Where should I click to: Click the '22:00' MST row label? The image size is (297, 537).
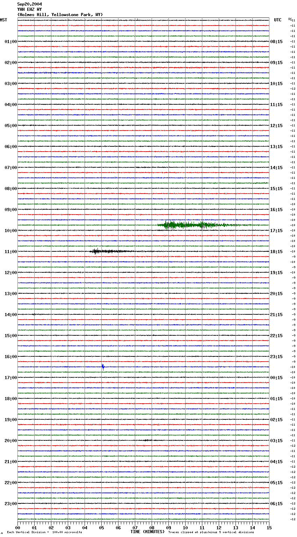click(11, 483)
